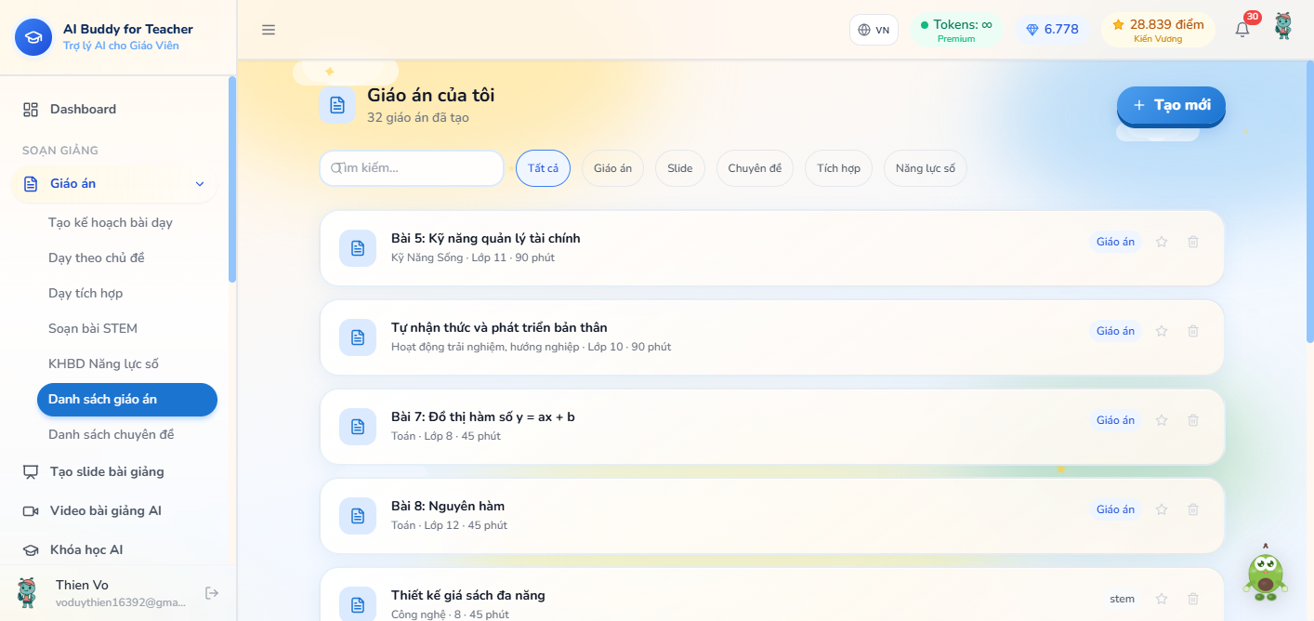The height and width of the screenshot is (621, 1314).
Task: Click the 28.839 điểm star badge
Action: (1158, 30)
